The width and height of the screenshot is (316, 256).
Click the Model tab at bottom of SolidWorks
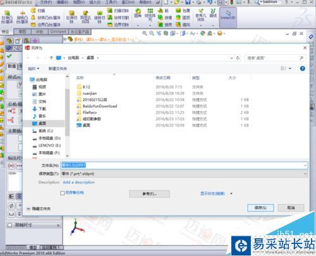33,247
